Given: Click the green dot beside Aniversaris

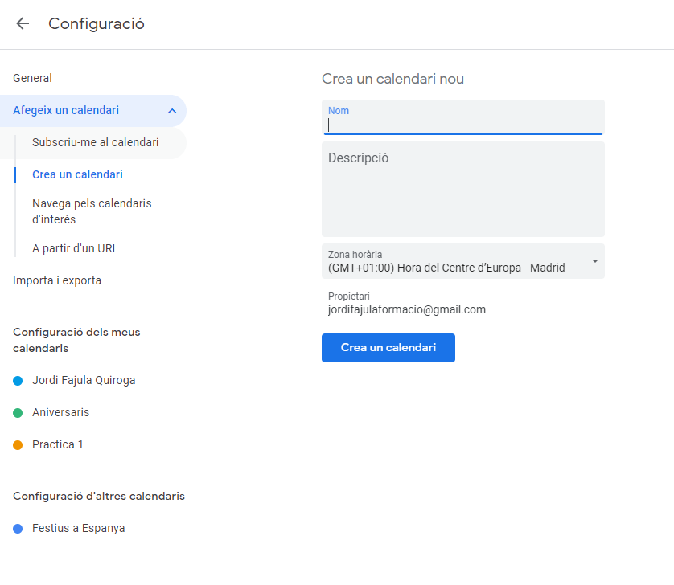Looking at the screenshot, I should [18, 412].
